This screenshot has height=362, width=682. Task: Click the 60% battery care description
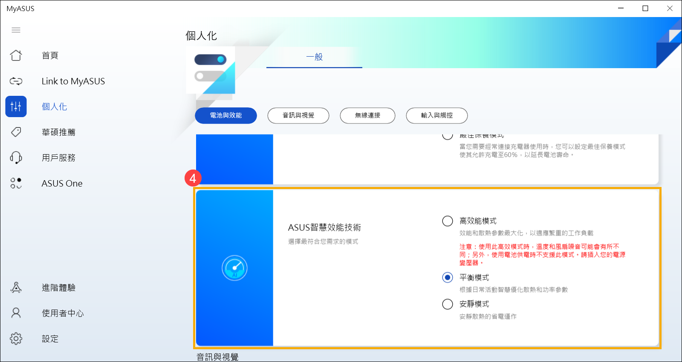(x=542, y=151)
